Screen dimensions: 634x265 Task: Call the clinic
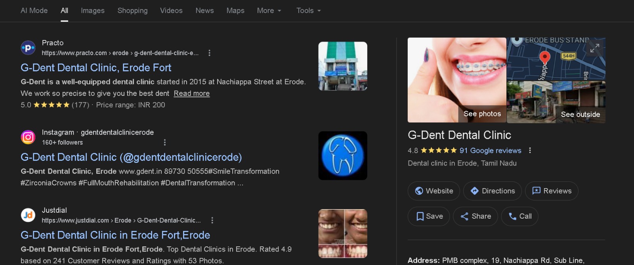pos(520,216)
